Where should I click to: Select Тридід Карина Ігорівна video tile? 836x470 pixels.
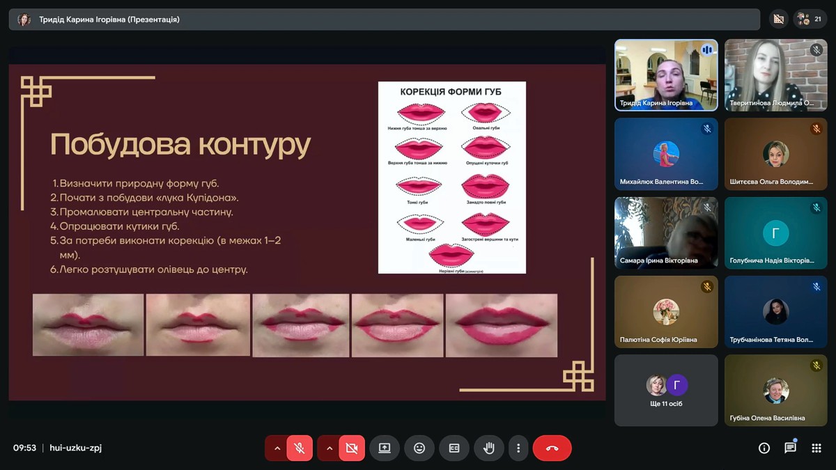666,75
